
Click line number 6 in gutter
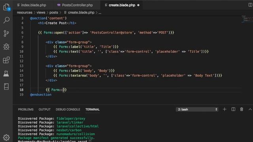(x=22, y=32)
